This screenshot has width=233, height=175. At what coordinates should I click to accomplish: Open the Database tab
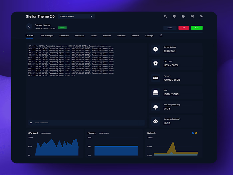pyautogui.click(x=64, y=36)
